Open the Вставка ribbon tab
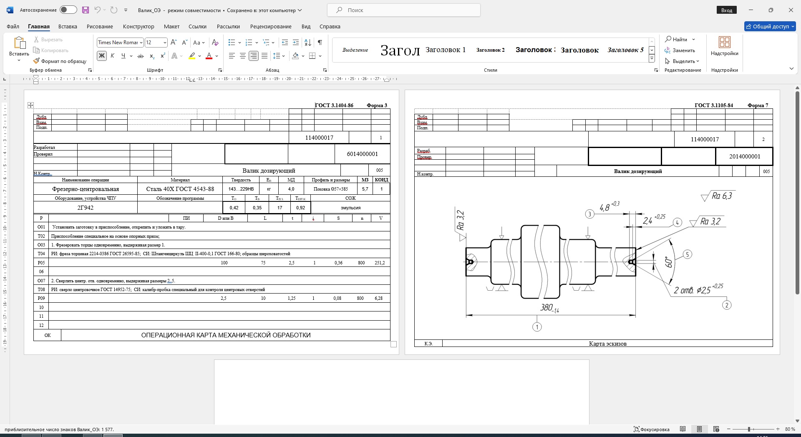This screenshot has width=801, height=437. click(x=68, y=26)
